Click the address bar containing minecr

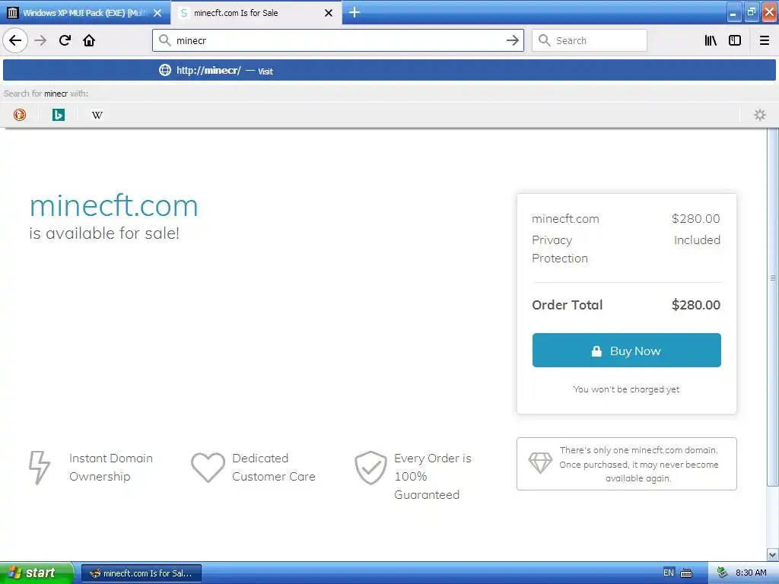click(x=338, y=40)
